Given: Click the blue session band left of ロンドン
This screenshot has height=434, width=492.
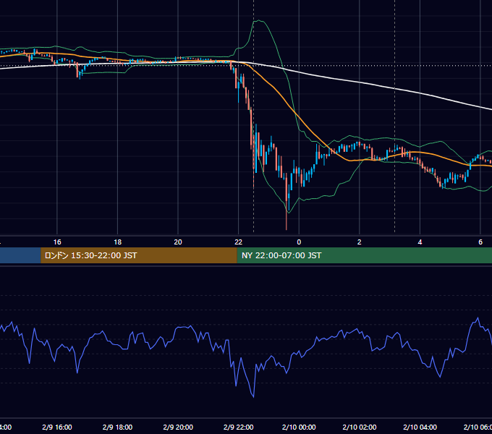Looking at the screenshot, I should click(20, 255).
